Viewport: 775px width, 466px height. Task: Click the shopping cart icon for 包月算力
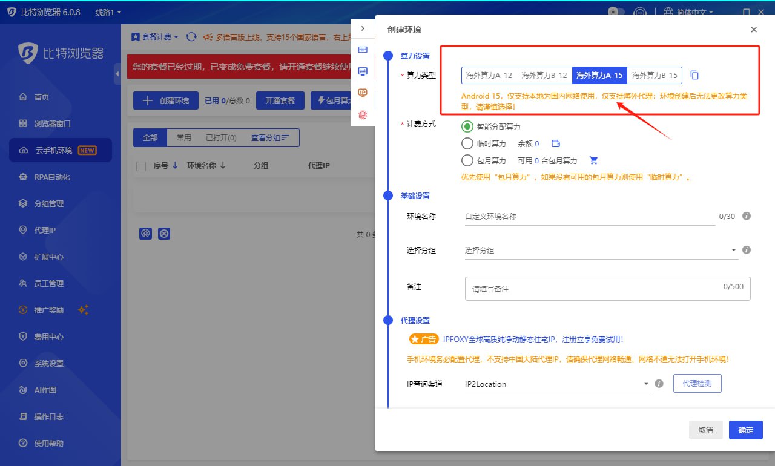point(593,161)
